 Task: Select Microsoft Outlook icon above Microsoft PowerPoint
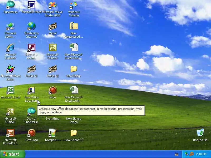(x=10, y=111)
